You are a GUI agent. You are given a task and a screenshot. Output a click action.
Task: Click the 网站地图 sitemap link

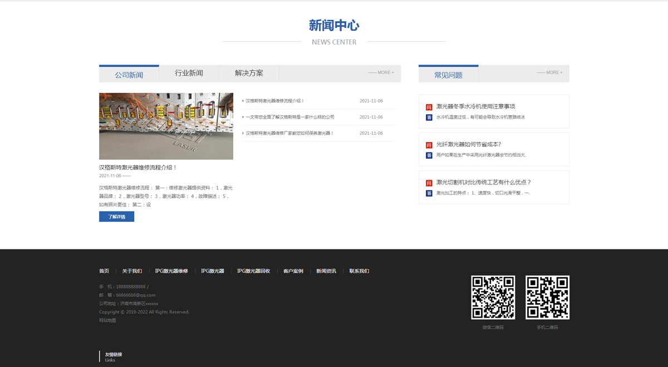(107, 320)
